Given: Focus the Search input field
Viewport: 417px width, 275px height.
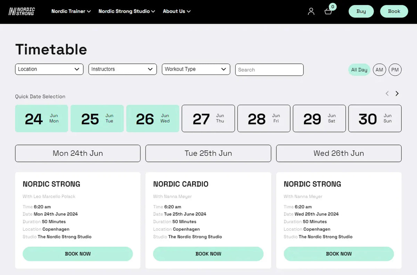Looking at the screenshot, I should (269, 70).
